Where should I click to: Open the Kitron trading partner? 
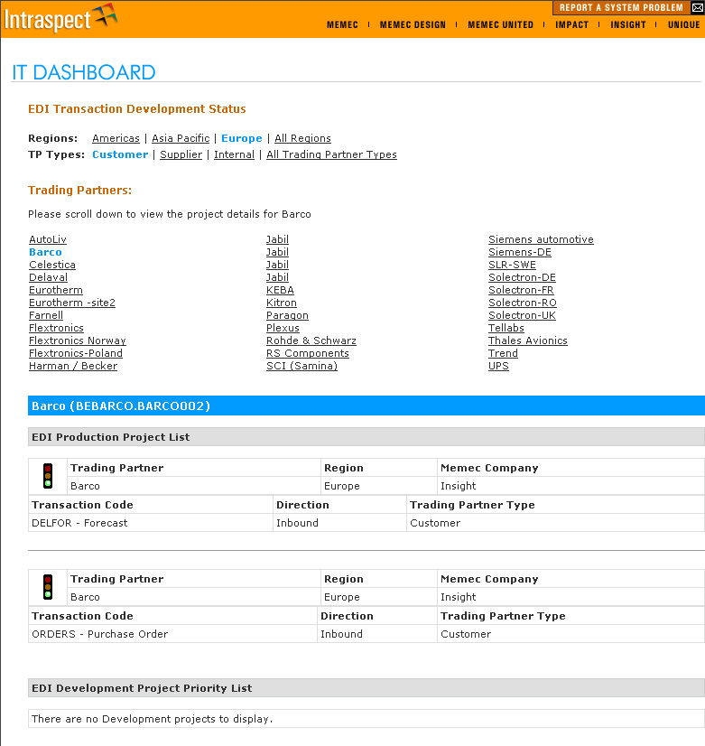tap(282, 303)
